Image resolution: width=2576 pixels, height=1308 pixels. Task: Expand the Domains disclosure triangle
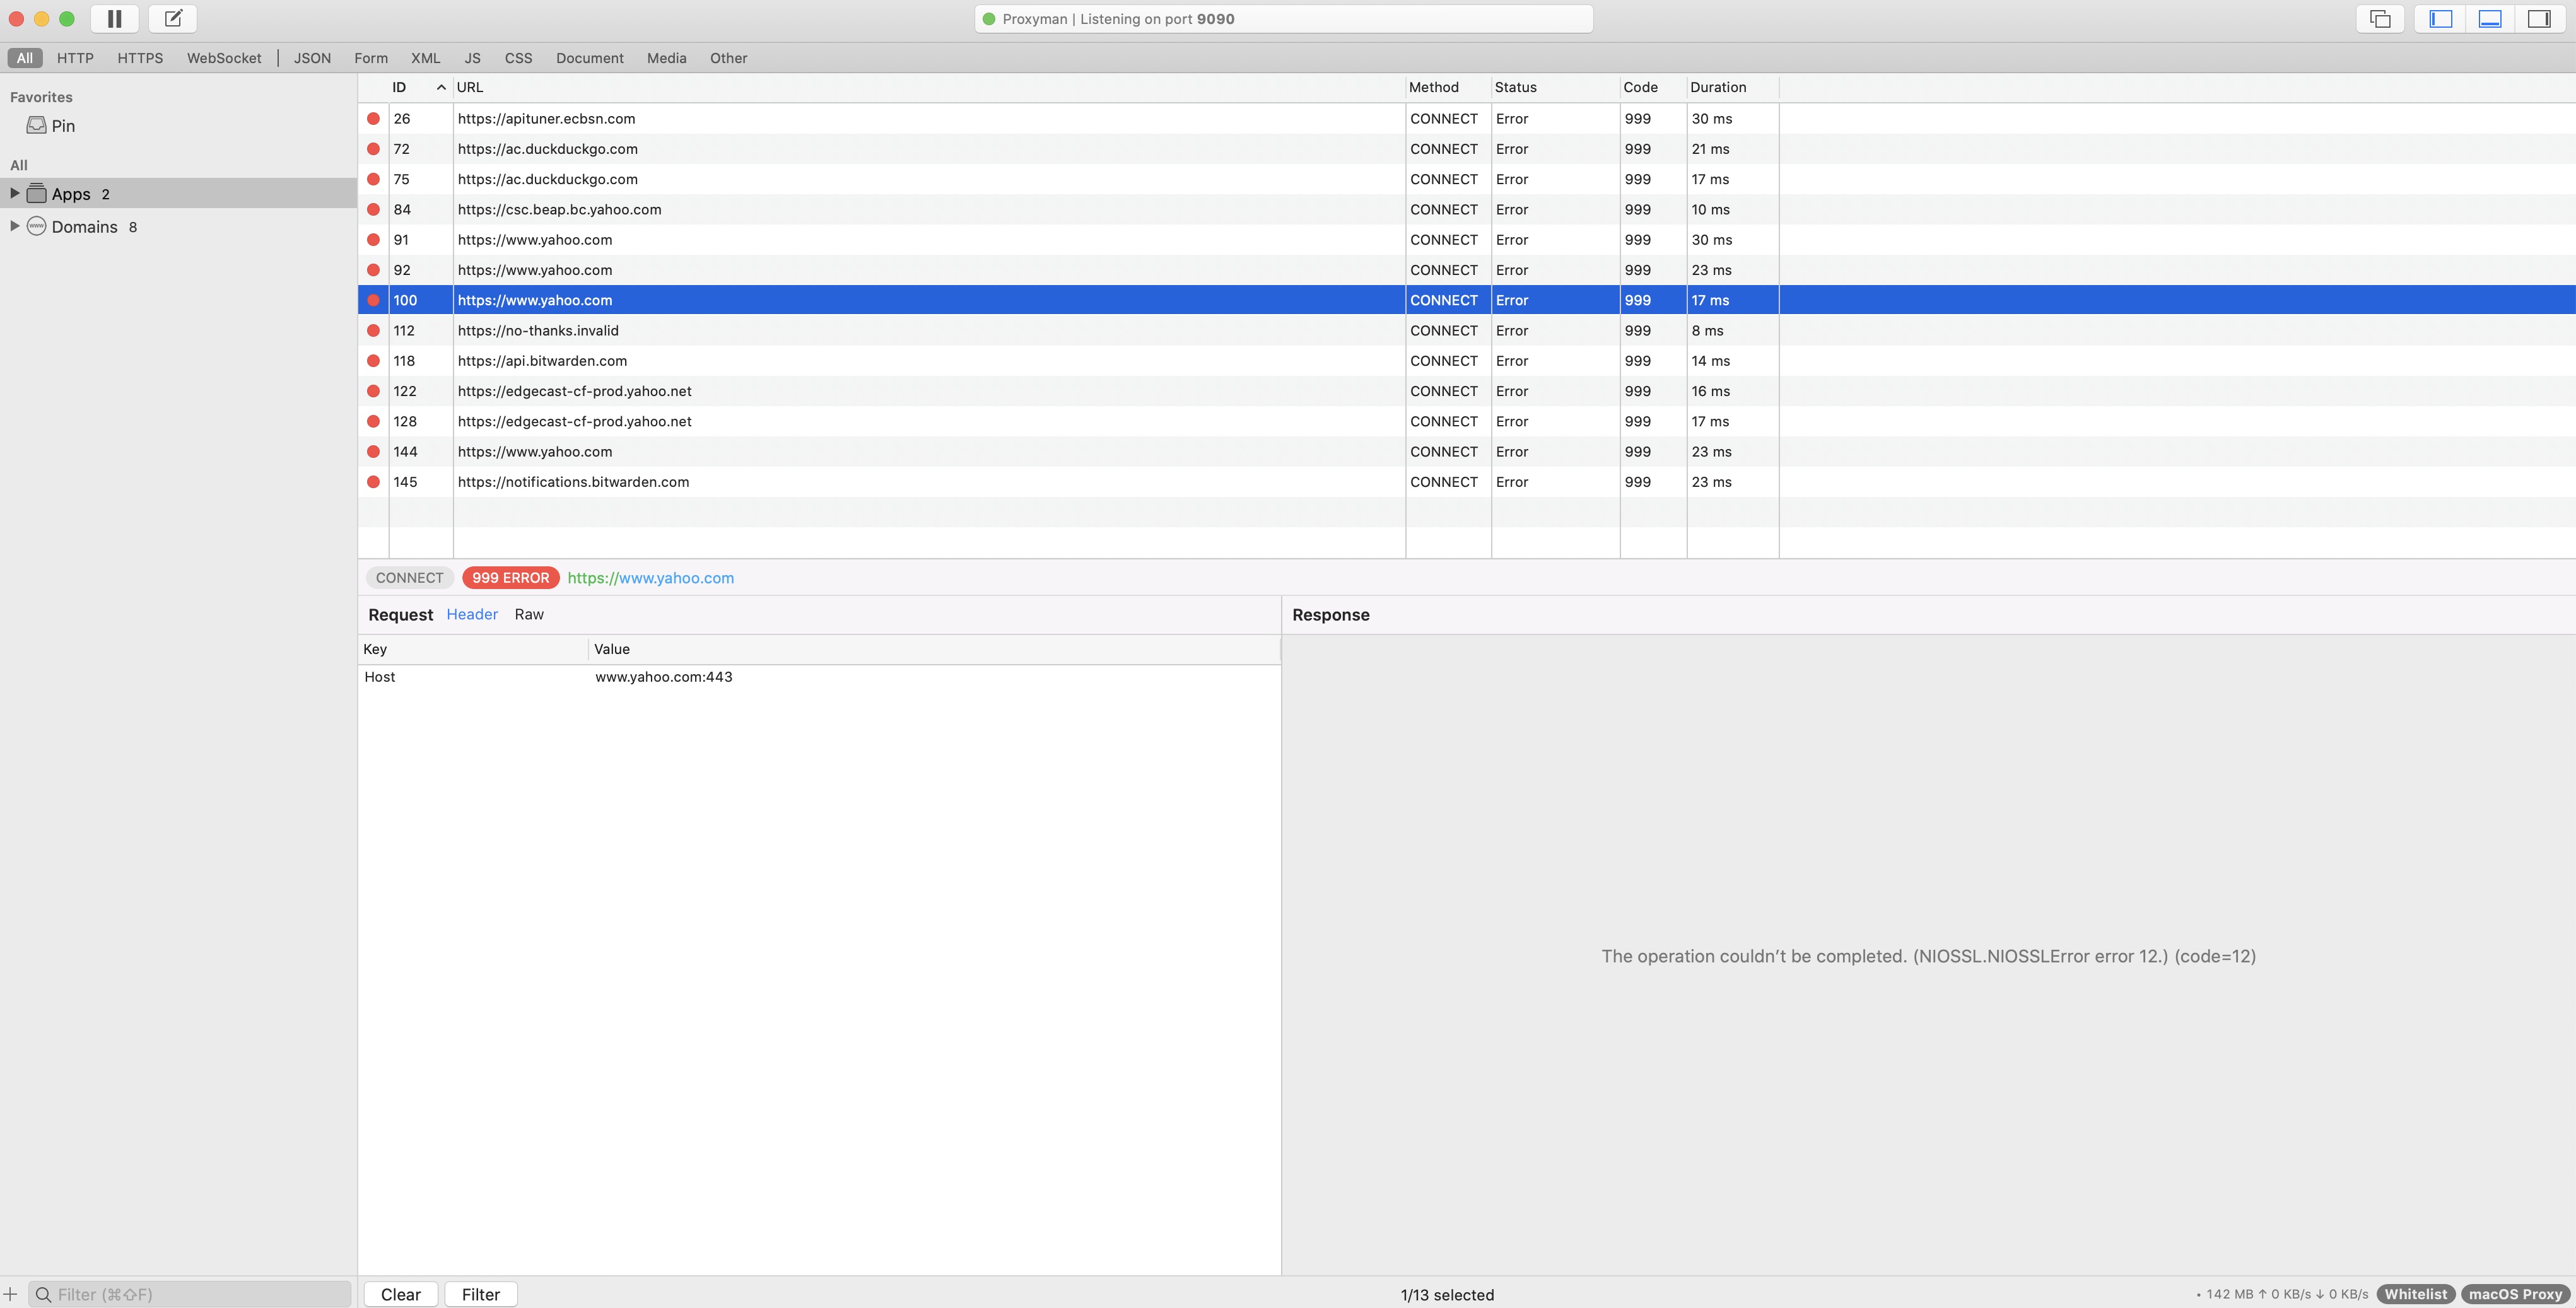[x=14, y=226]
